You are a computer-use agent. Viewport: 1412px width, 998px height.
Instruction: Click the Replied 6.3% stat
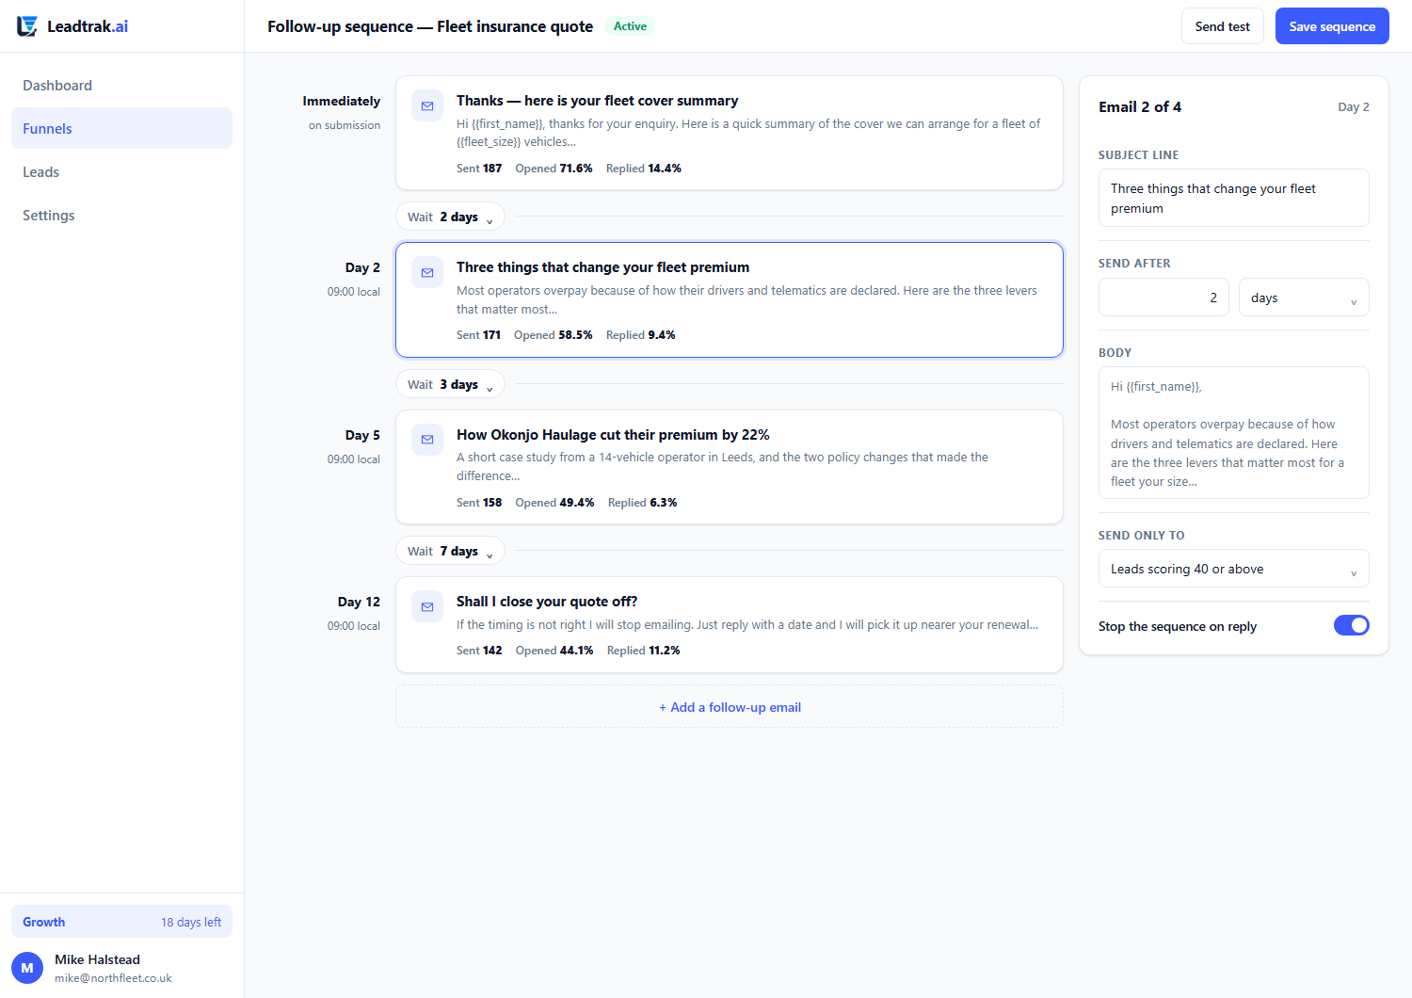click(x=643, y=503)
